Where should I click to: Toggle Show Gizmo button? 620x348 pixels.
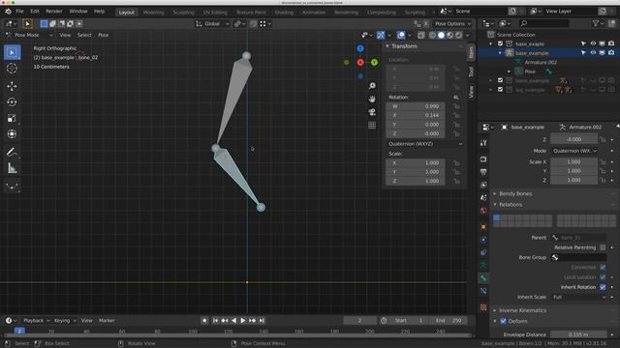coord(381,35)
